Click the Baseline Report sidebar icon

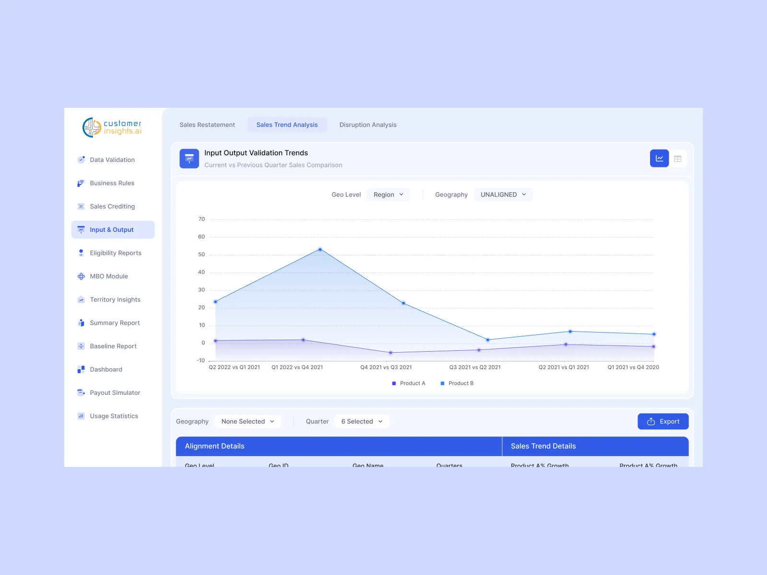(x=81, y=346)
